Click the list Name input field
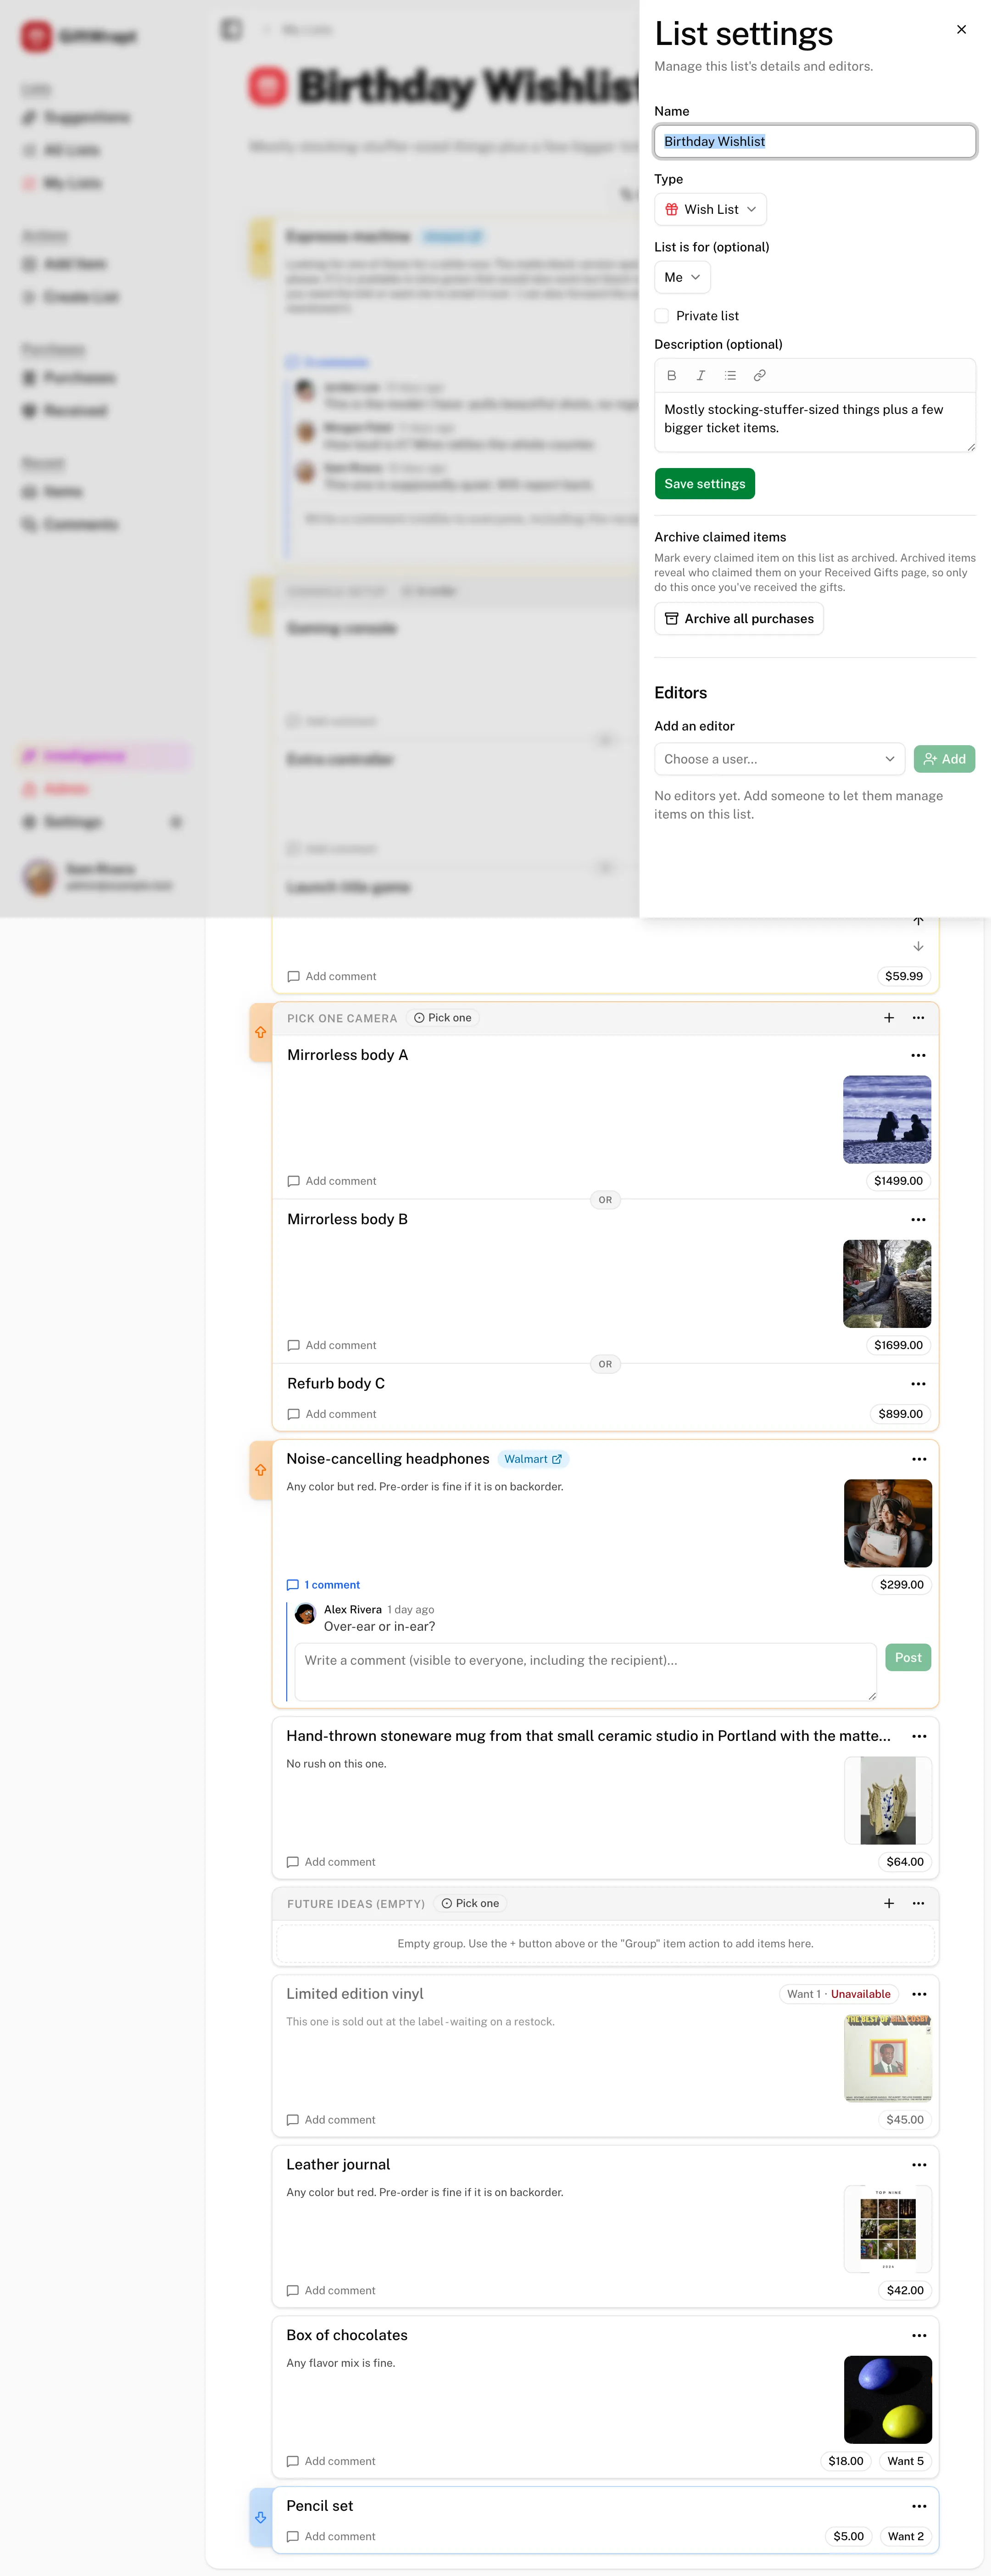The image size is (991, 2576). [815, 141]
